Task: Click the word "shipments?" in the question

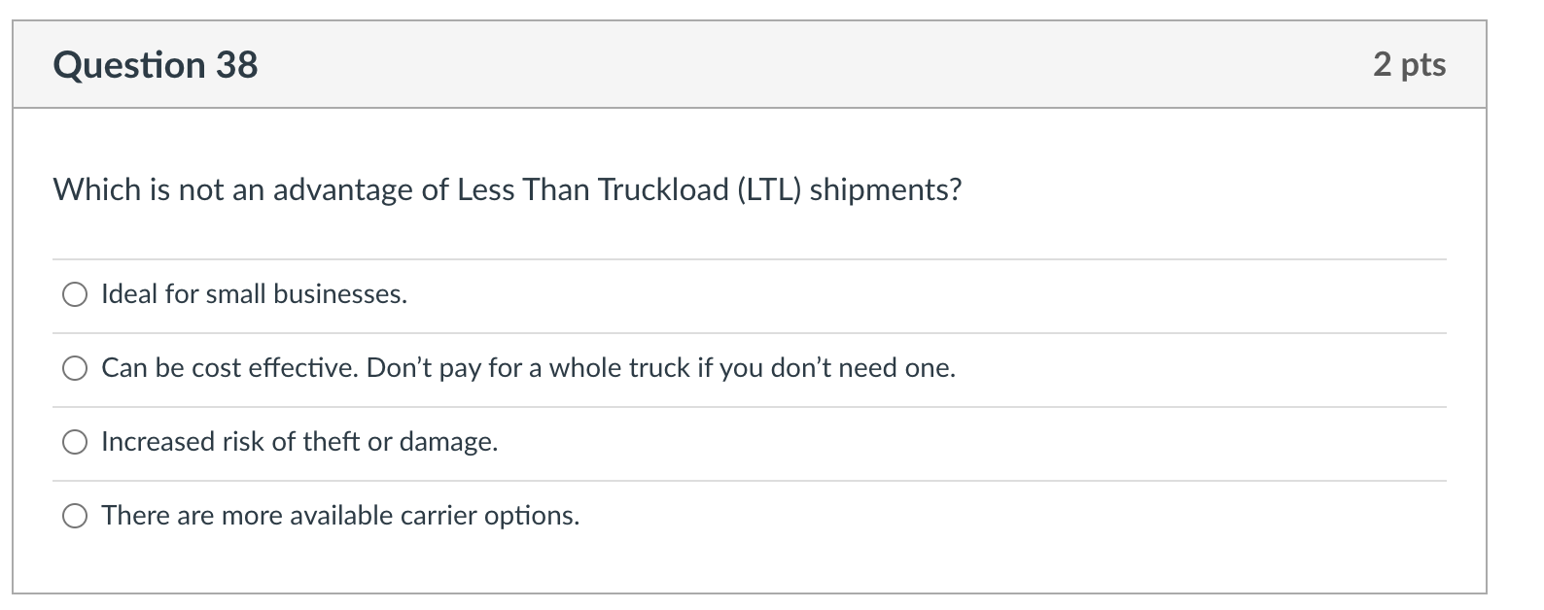Action: pos(885,189)
